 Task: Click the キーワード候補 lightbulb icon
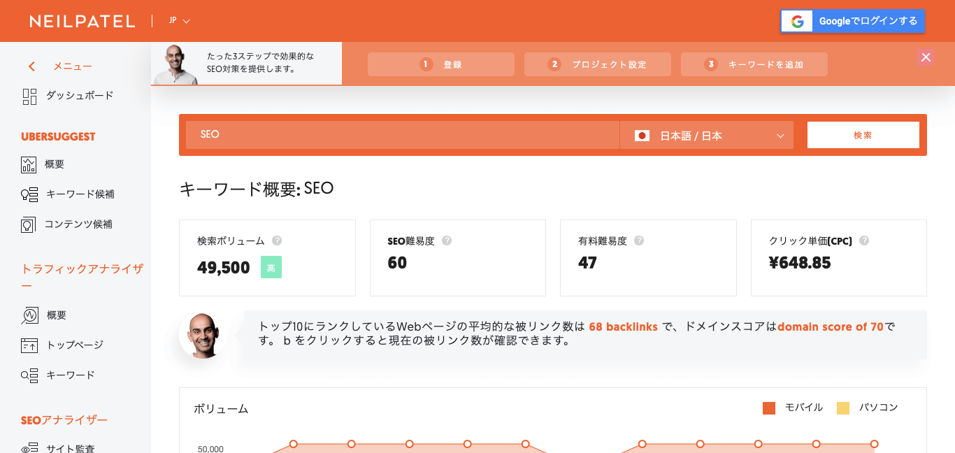pos(29,194)
